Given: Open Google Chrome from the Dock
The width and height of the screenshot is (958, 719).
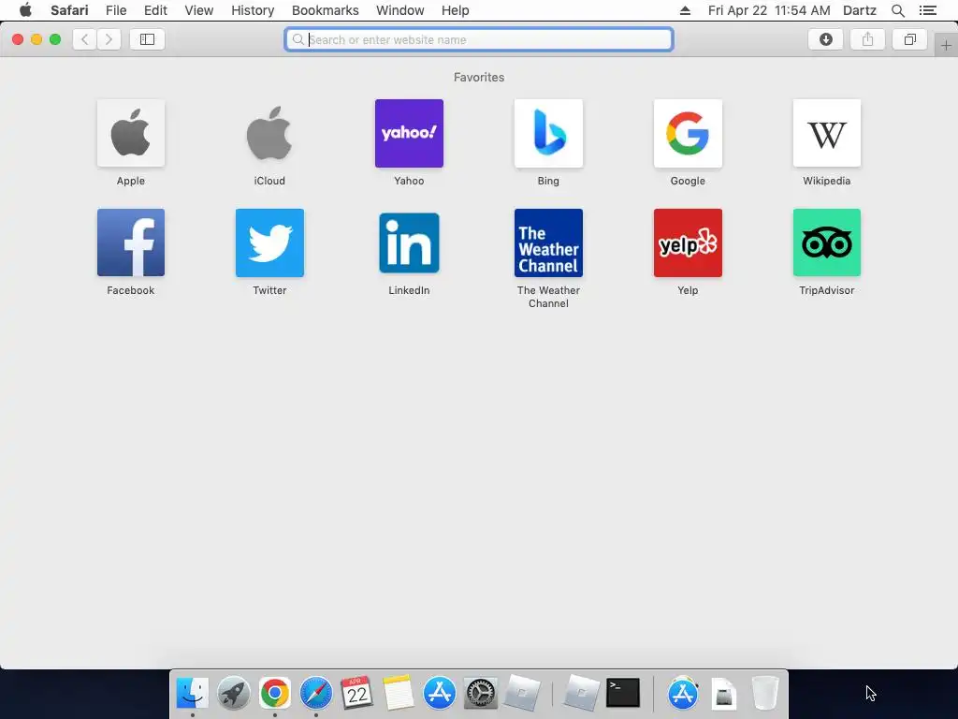Looking at the screenshot, I should pos(275,694).
